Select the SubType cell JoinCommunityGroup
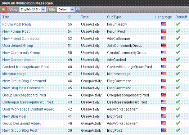The height and width of the screenshot is (135, 189). (125, 46)
